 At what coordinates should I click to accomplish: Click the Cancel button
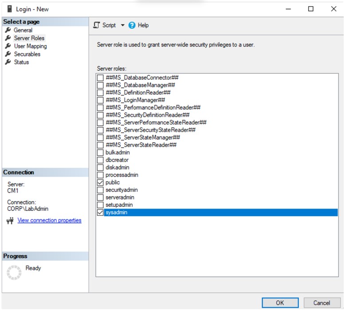tap(321, 303)
